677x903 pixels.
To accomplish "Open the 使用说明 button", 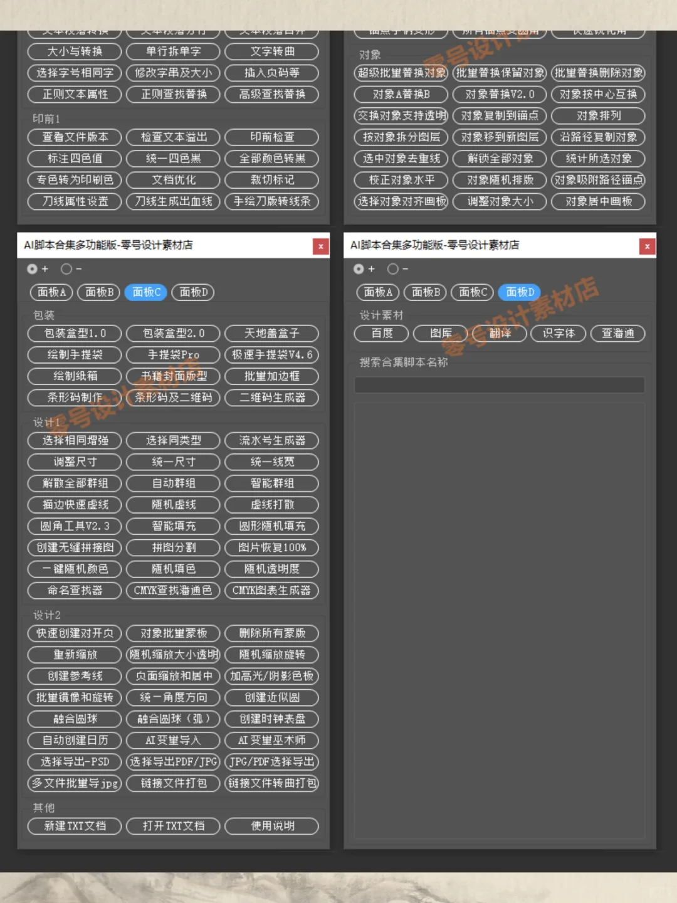I will (272, 826).
